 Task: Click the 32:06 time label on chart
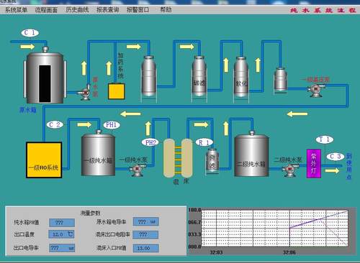[289, 252]
